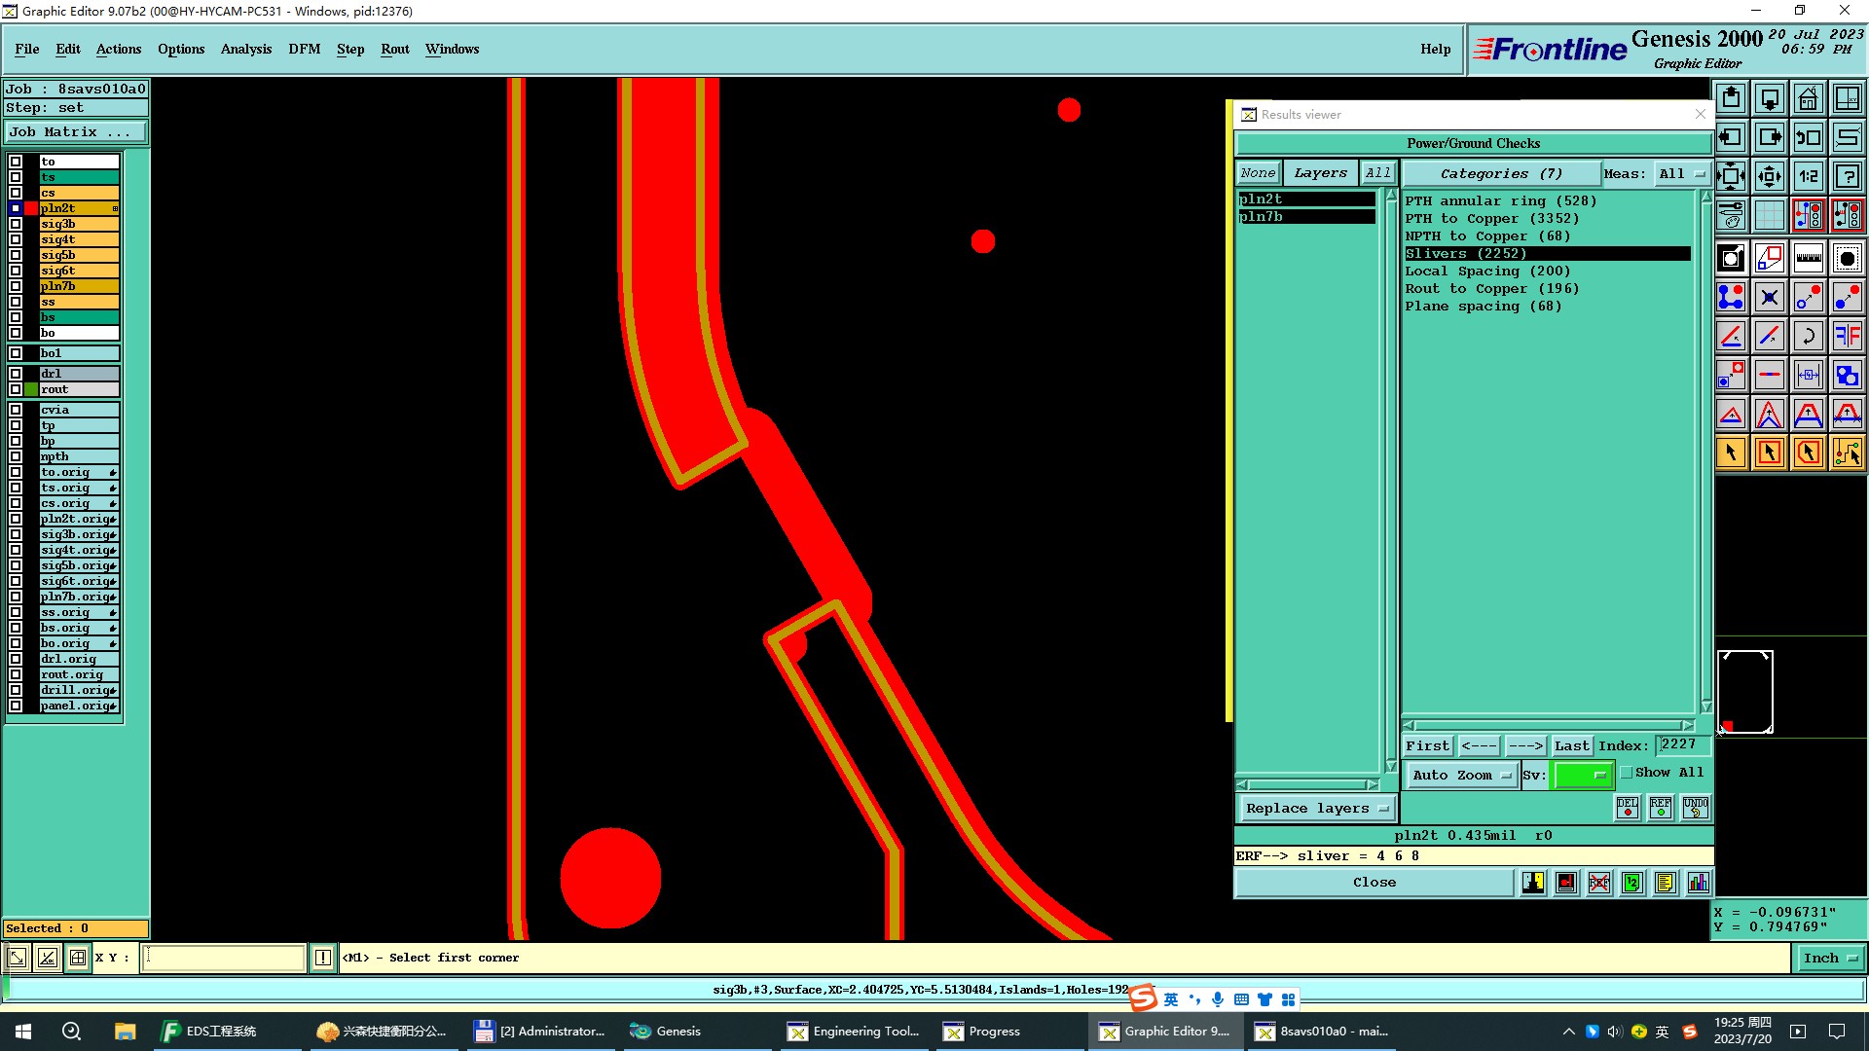This screenshot has height=1051, width=1869.
Task: Click the rotate feature tool icon
Action: point(1808,337)
